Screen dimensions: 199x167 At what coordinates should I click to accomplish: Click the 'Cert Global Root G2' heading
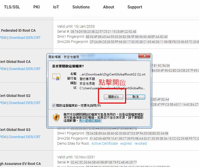pyautogui.click(x=15, y=96)
